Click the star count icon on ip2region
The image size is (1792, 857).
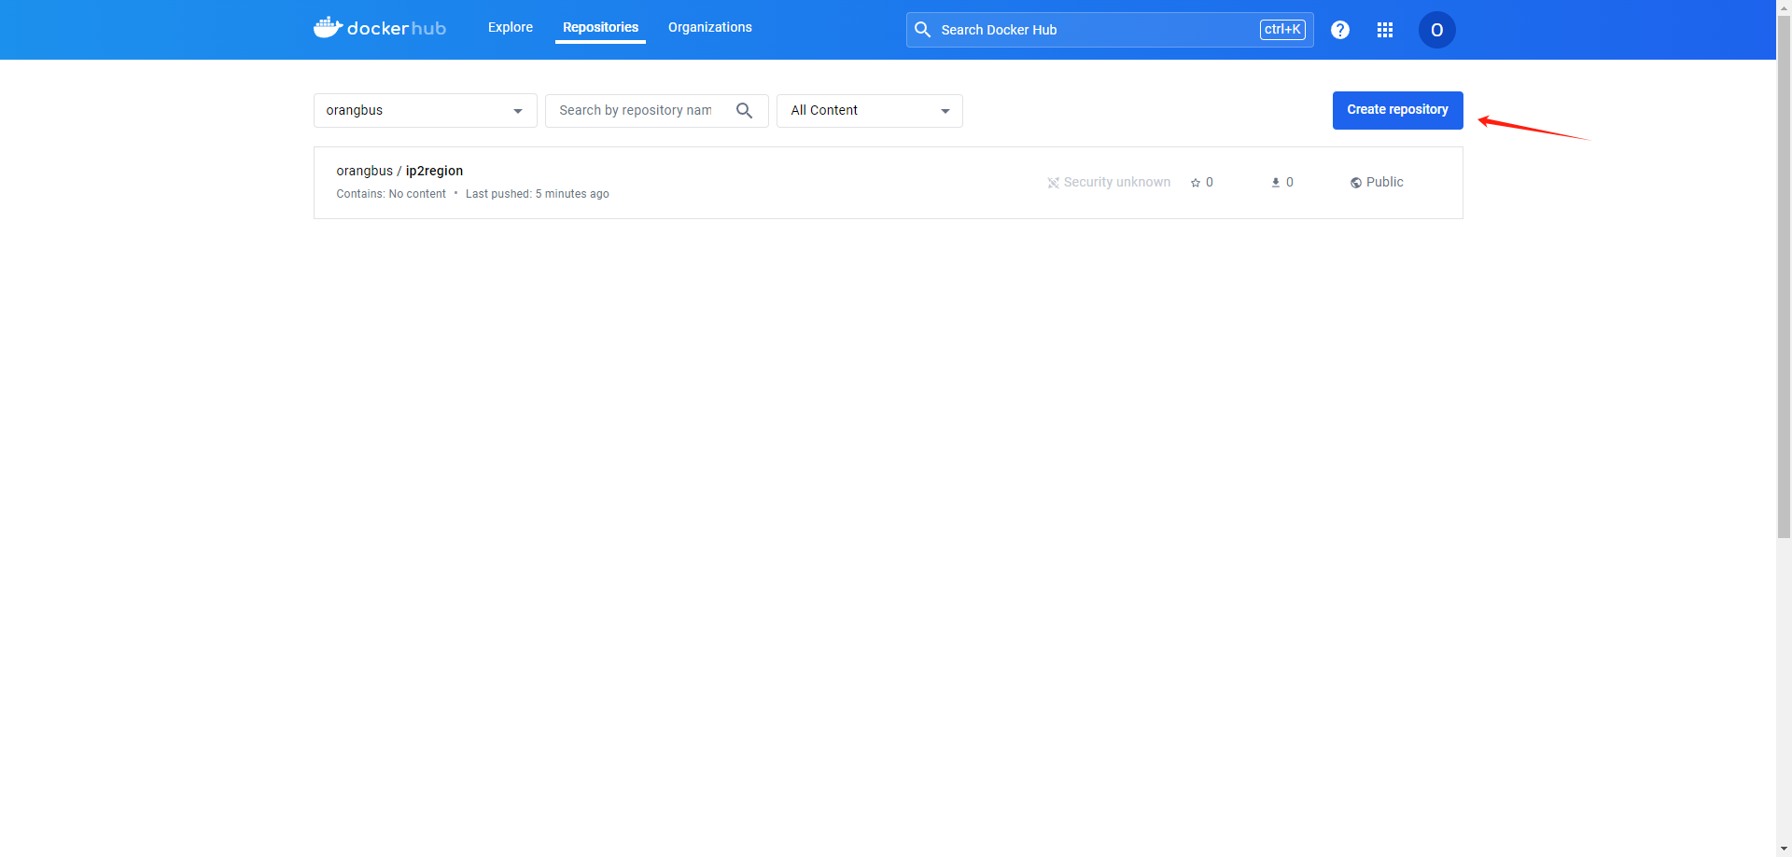1196,183
